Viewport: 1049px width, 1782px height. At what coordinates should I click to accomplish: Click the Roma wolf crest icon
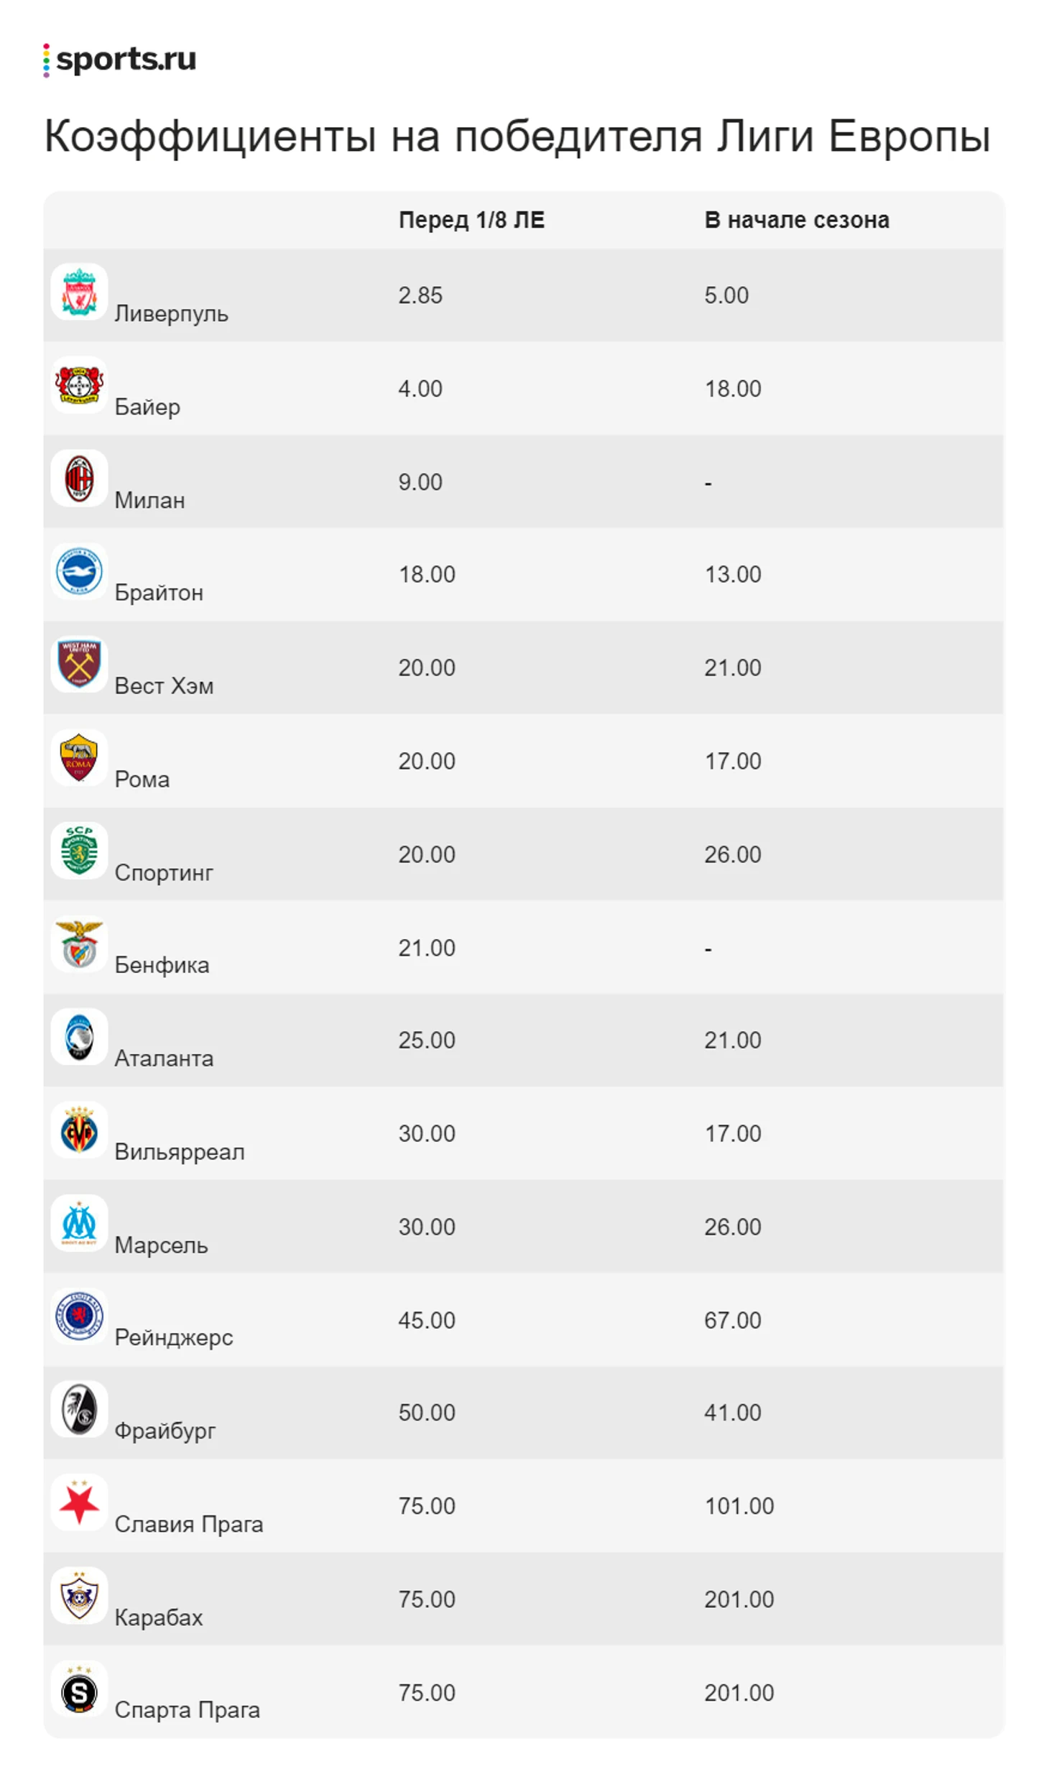coord(79,758)
